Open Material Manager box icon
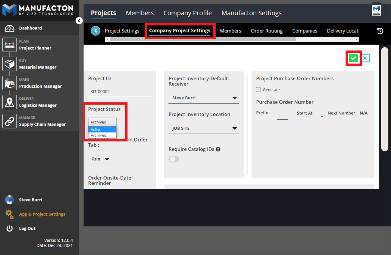This screenshot has height=255, width=391. coord(10,64)
